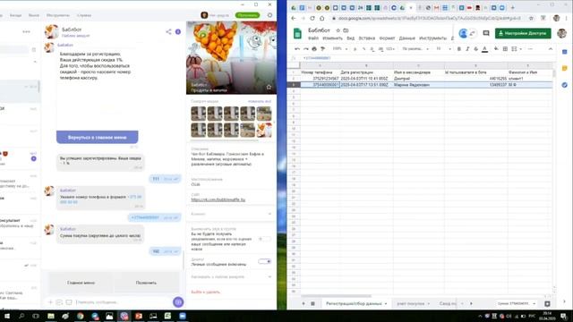Click Viber icon in Windows taskbar
573x322 pixels.
tap(124, 316)
